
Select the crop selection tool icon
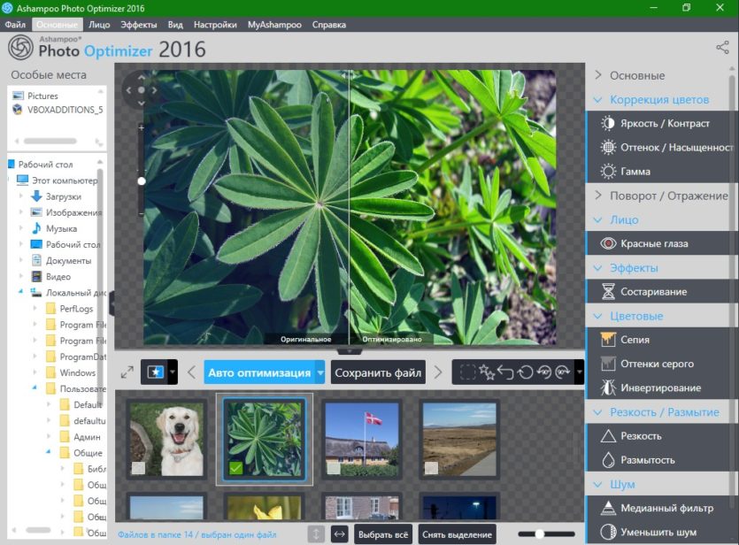tap(467, 372)
